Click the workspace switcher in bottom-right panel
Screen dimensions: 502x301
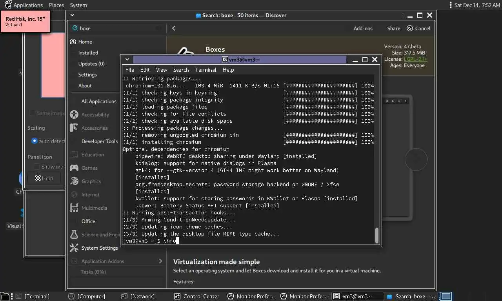(x=446, y=296)
